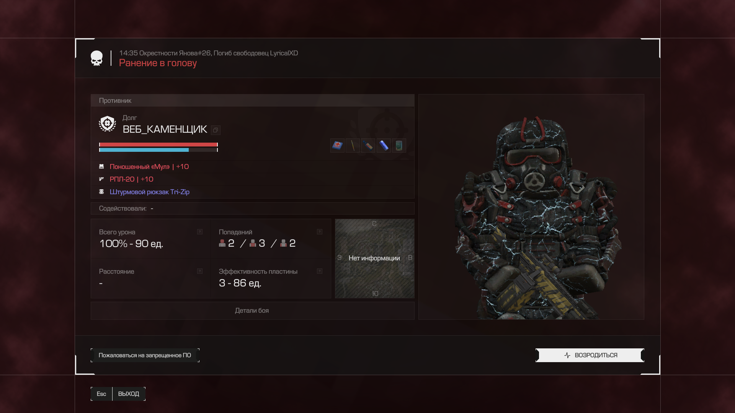Open help tooltip for Попаданий

click(x=320, y=232)
